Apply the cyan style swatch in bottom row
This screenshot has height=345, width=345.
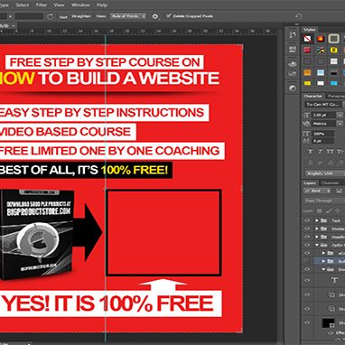(333, 83)
